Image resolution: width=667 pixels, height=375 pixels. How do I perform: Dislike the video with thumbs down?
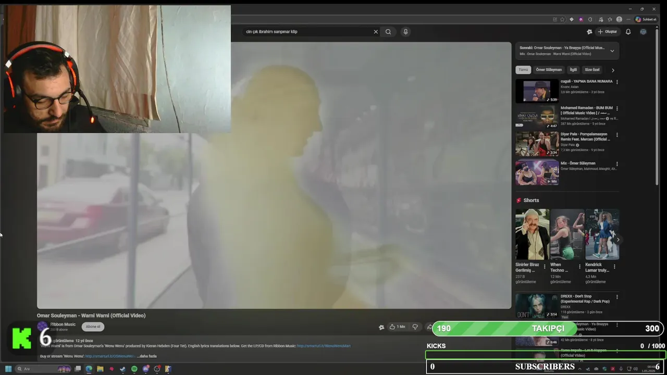point(415,327)
